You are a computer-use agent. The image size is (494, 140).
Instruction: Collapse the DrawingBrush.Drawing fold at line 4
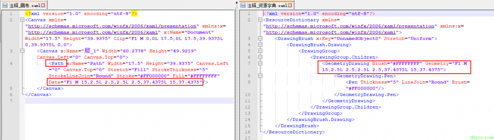pyautogui.click(x=260, y=44)
